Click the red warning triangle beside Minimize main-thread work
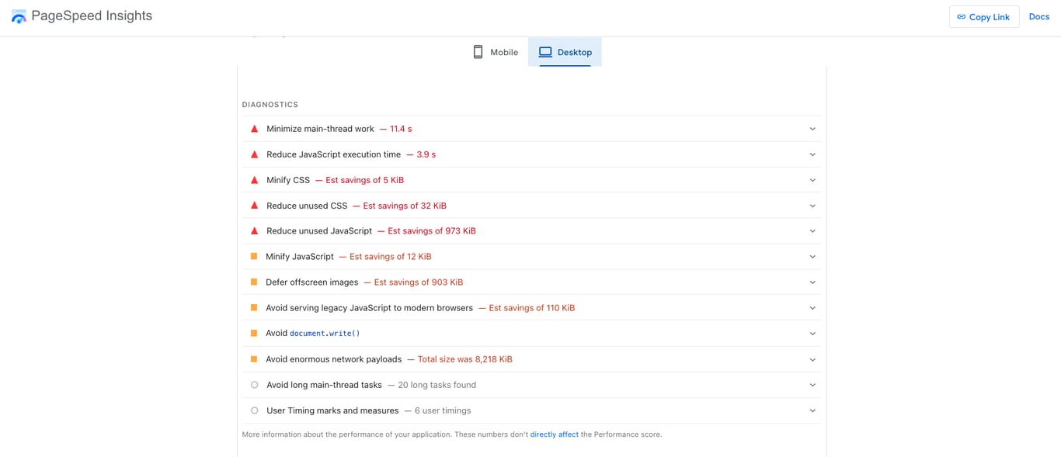Image resolution: width=1061 pixels, height=457 pixels. click(x=254, y=129)
